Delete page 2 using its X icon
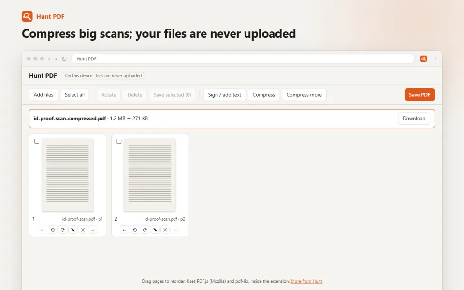 (x=165, y=230)
